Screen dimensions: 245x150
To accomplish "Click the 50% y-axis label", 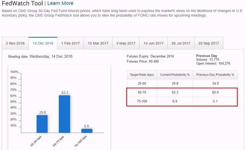I will 13,102.
